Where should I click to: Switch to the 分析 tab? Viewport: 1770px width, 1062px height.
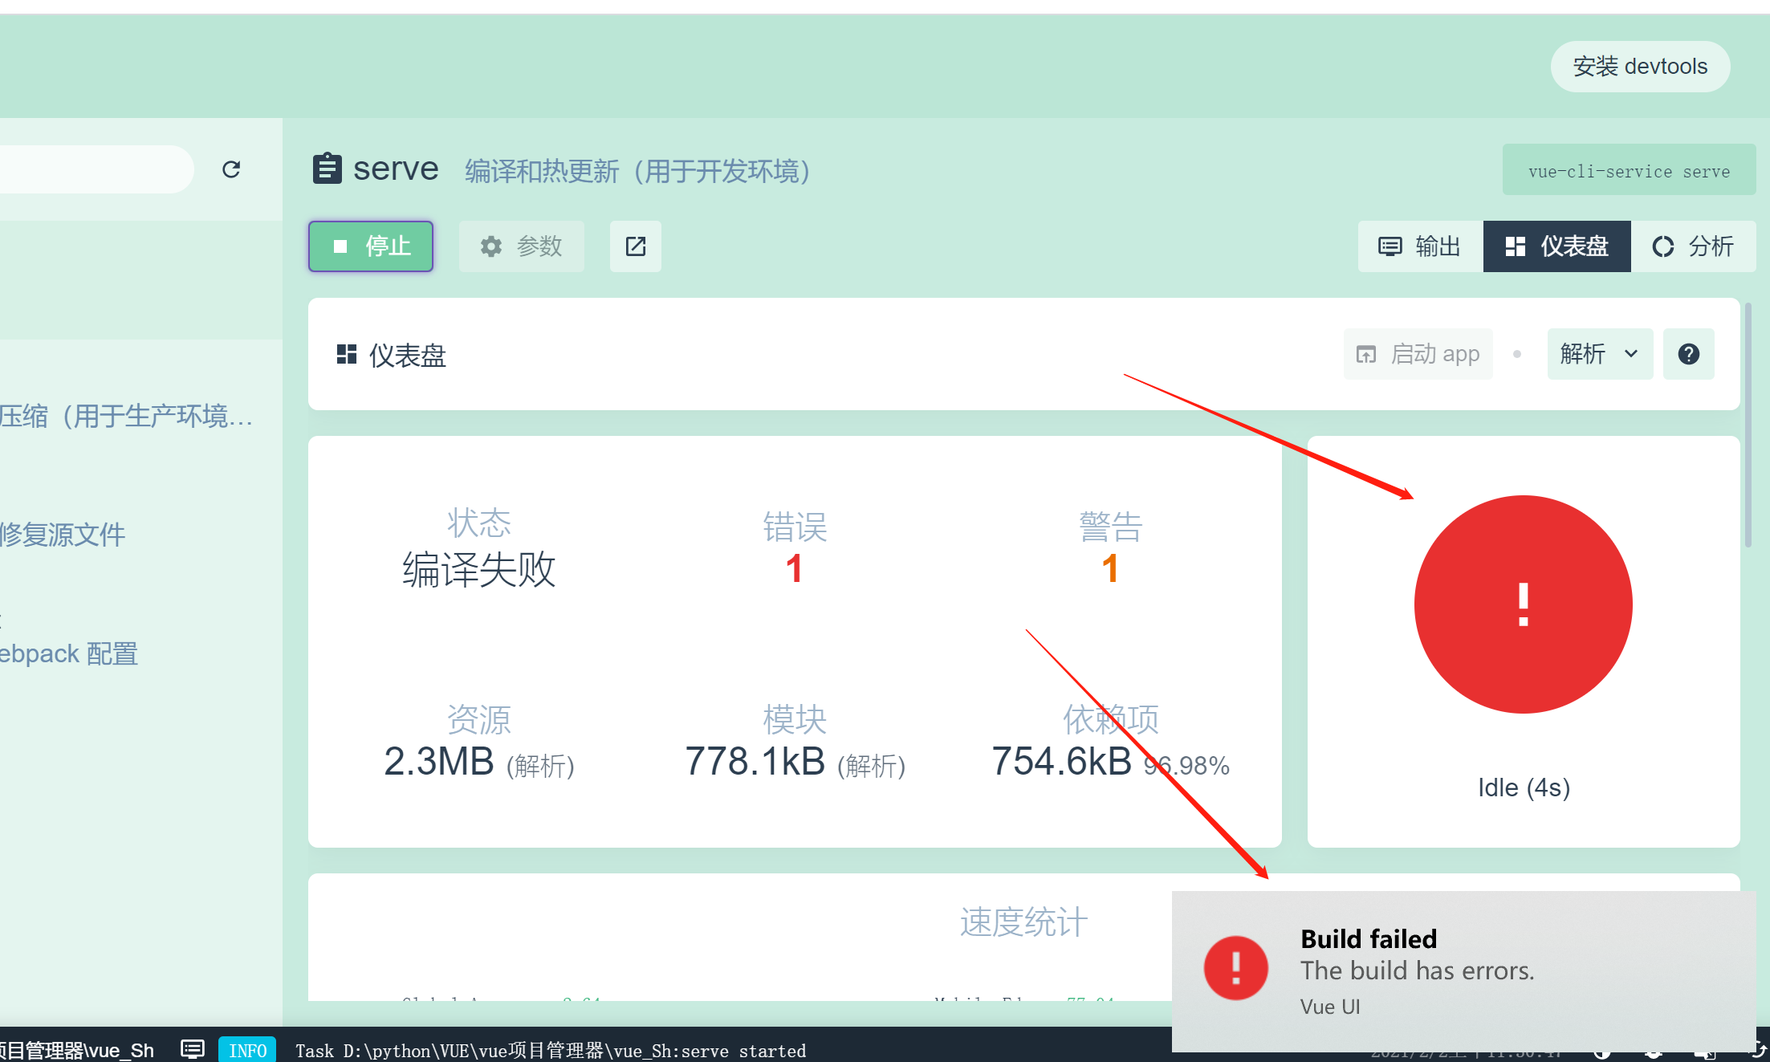1693,246
